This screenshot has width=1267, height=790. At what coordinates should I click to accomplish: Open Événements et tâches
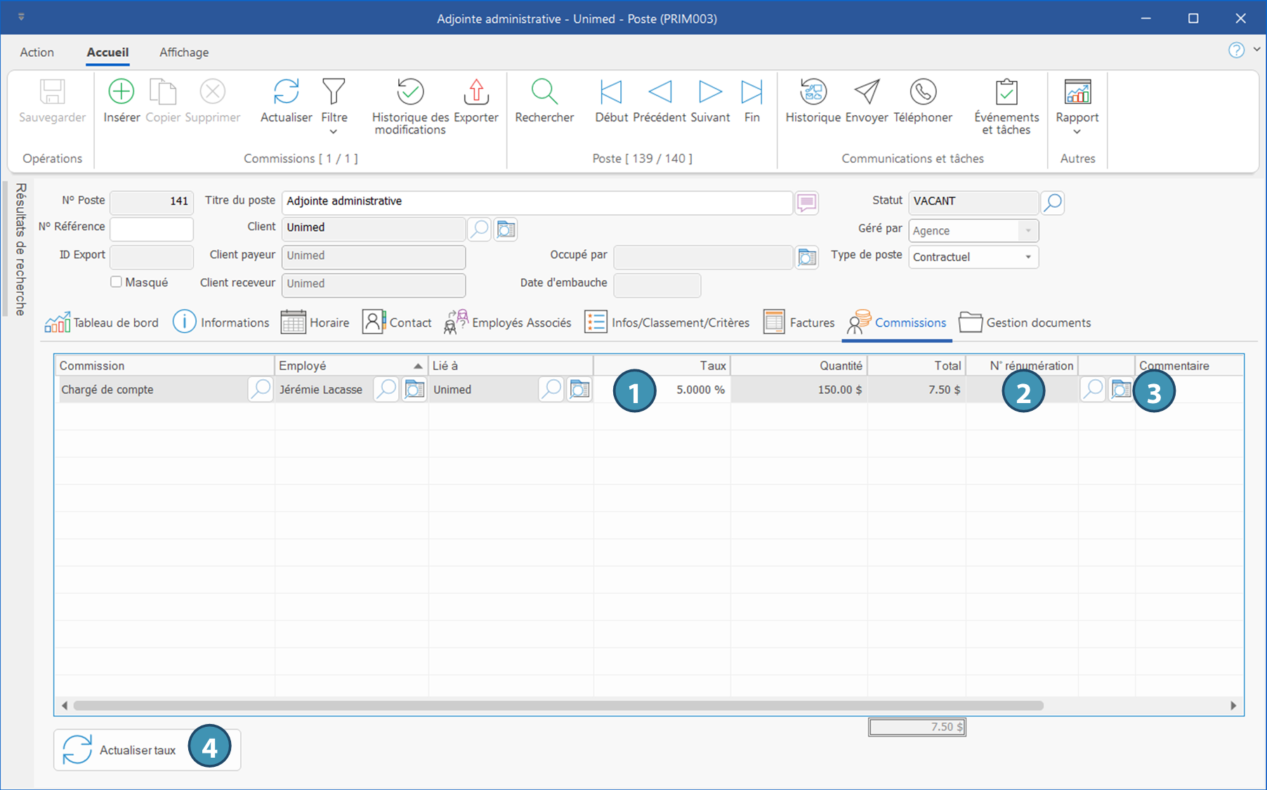point(1006,92)
